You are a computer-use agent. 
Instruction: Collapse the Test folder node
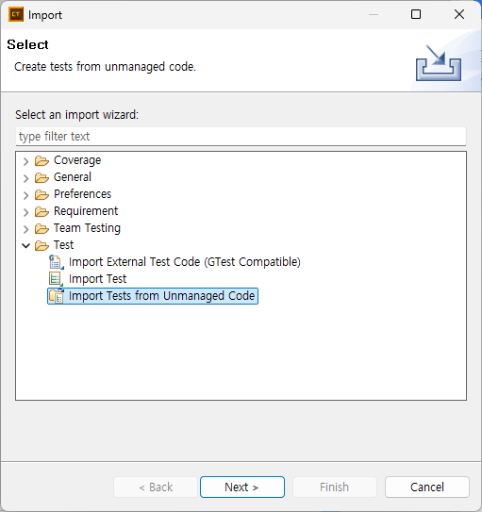click(25, 245)
